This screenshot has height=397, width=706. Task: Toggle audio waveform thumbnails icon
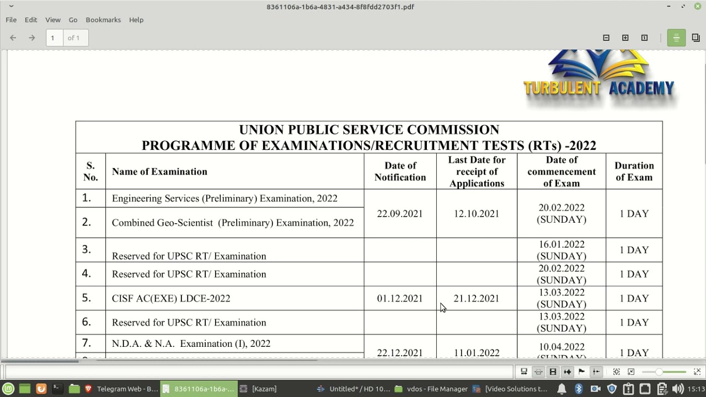(567, 372)
